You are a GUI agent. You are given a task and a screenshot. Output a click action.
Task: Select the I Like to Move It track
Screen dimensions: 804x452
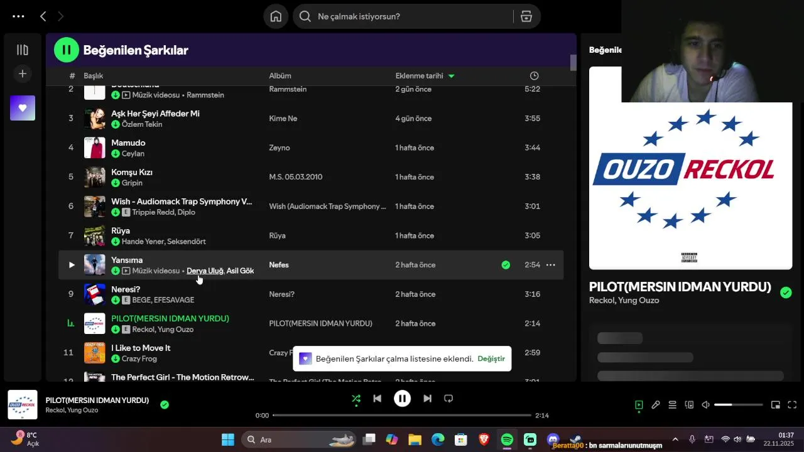(x=141, y=348)
